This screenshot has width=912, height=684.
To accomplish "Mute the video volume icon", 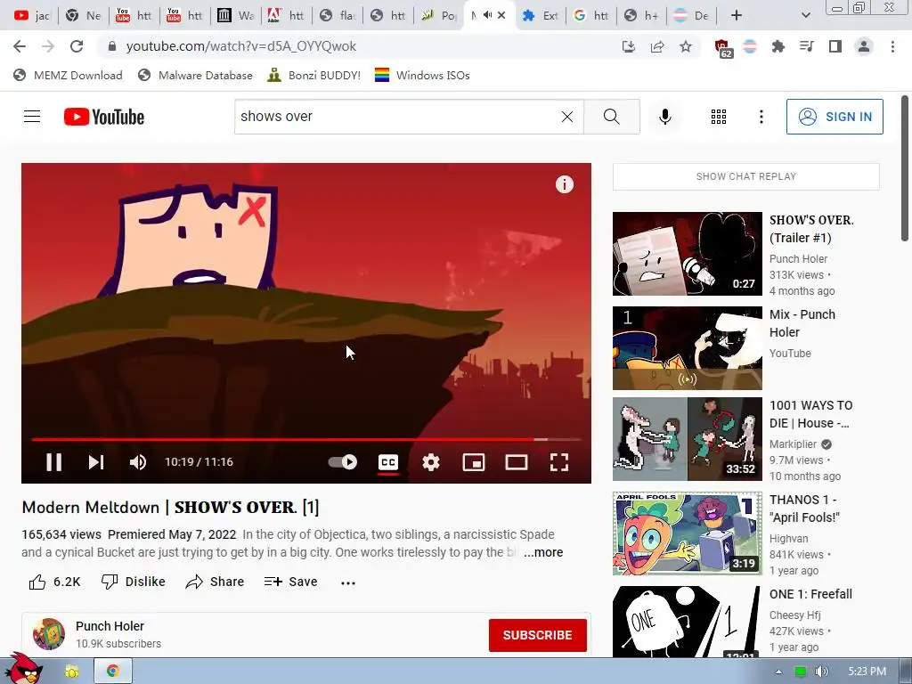I will click(x=138, y=462).
